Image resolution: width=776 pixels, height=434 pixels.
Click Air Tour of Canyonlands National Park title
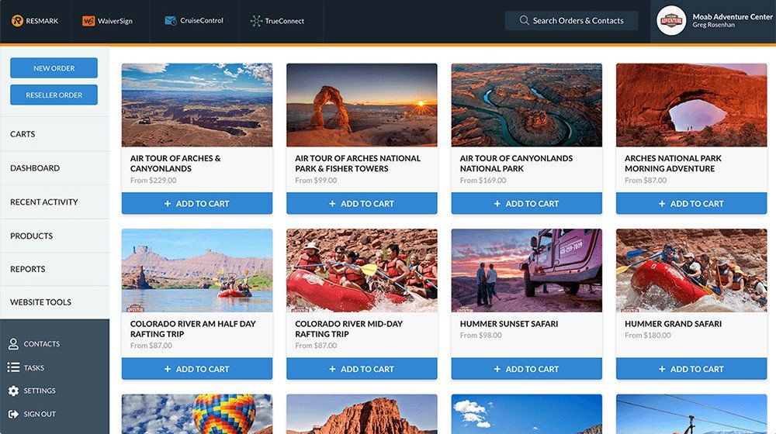(516, 164)
